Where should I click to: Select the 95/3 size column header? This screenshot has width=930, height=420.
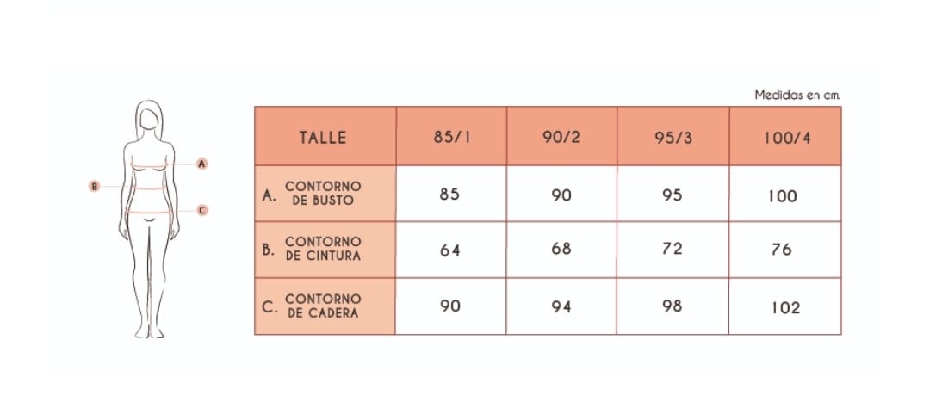pos(673,136)
